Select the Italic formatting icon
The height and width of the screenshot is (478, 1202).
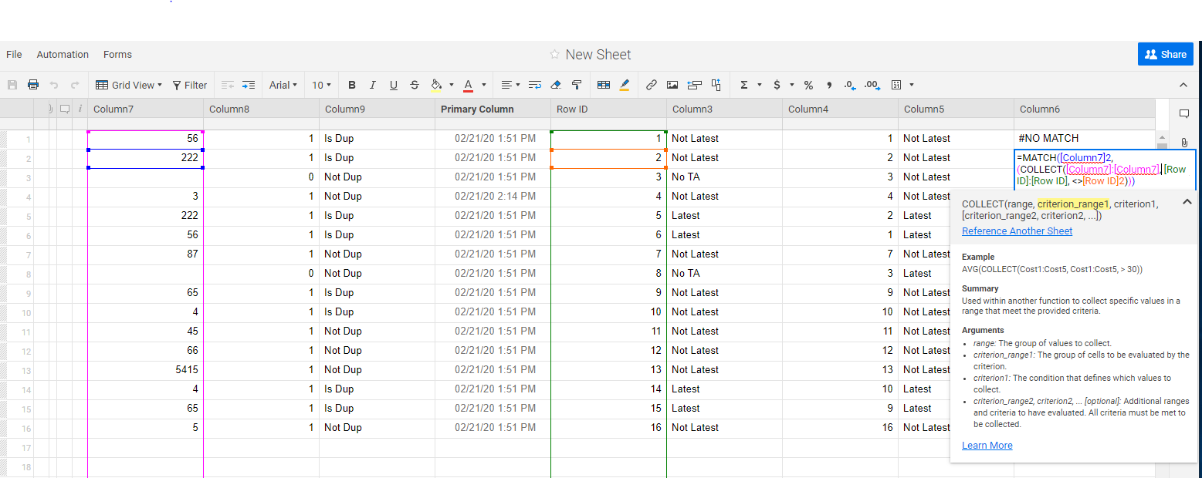372,85
